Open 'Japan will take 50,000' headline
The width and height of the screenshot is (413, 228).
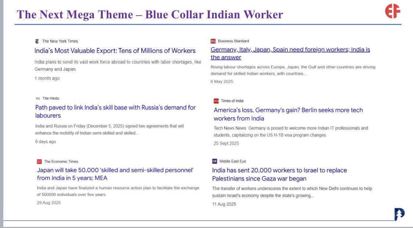pos(115,174)
